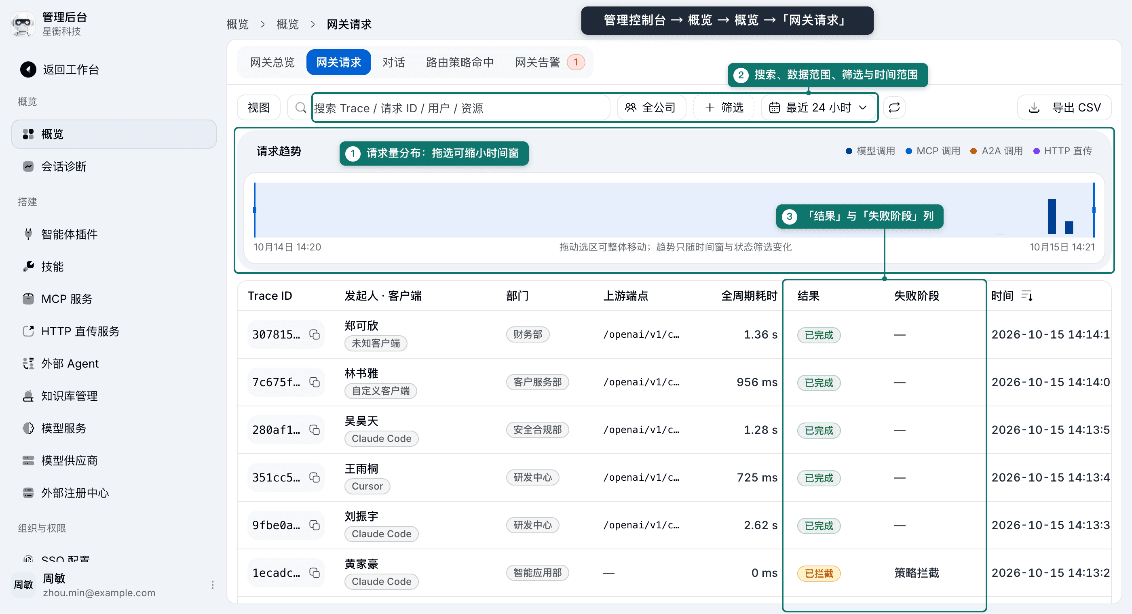Add a filter with the 筛选 button
1132x614 pixels.
click(724, 107)
